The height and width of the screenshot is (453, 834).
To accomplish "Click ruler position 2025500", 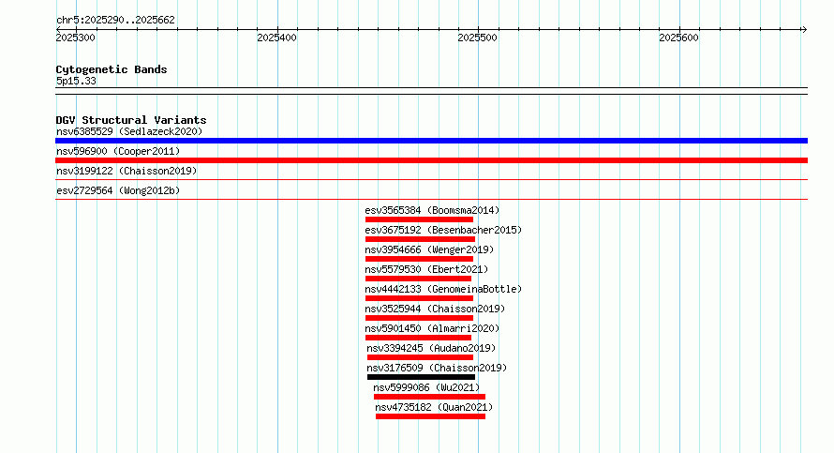I will (x=478, y=38).
